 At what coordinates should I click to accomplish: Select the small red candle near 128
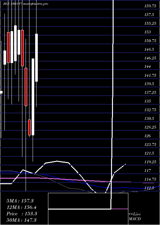tap(29, 127)
